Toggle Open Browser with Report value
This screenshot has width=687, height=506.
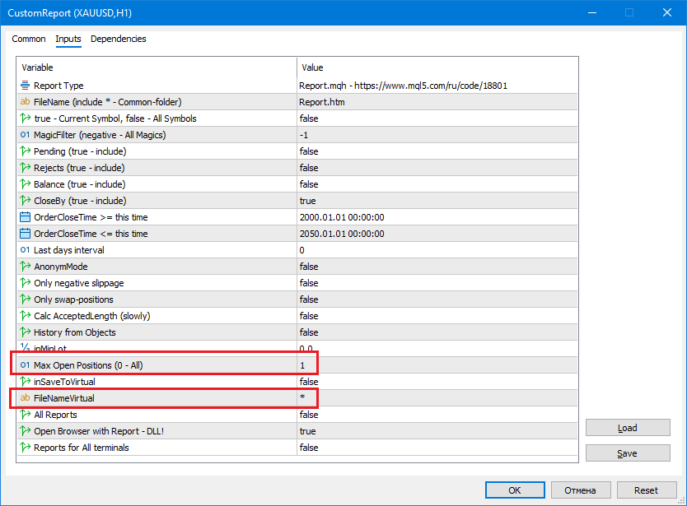coord(437,431)
